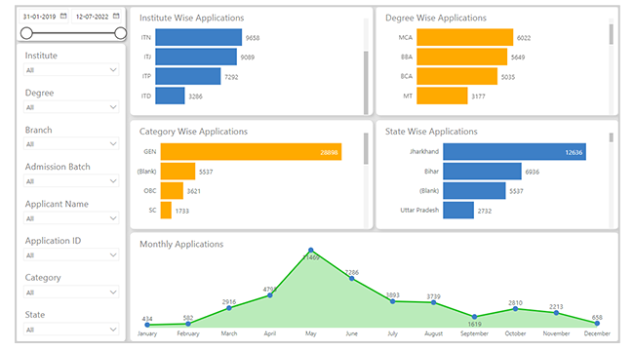Click the date range slider track
Viewport: 634px width, 351px height.
coord(73,33)
